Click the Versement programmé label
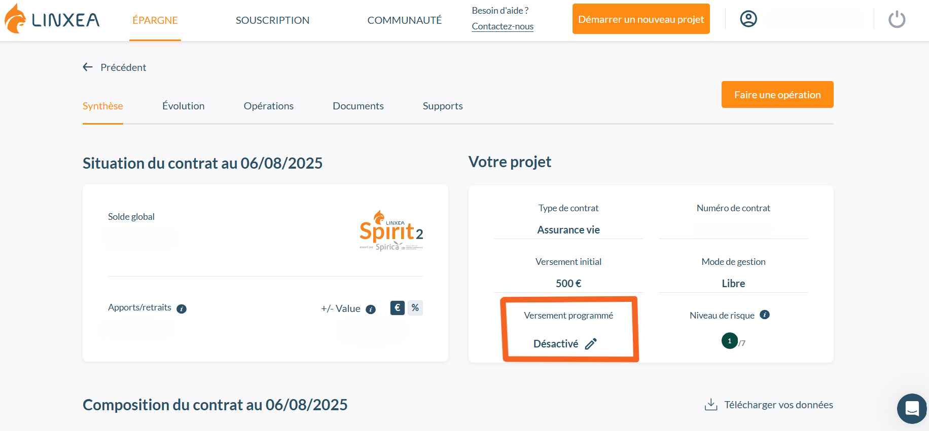This screenshot has height=431, width=929. (568, 316)
